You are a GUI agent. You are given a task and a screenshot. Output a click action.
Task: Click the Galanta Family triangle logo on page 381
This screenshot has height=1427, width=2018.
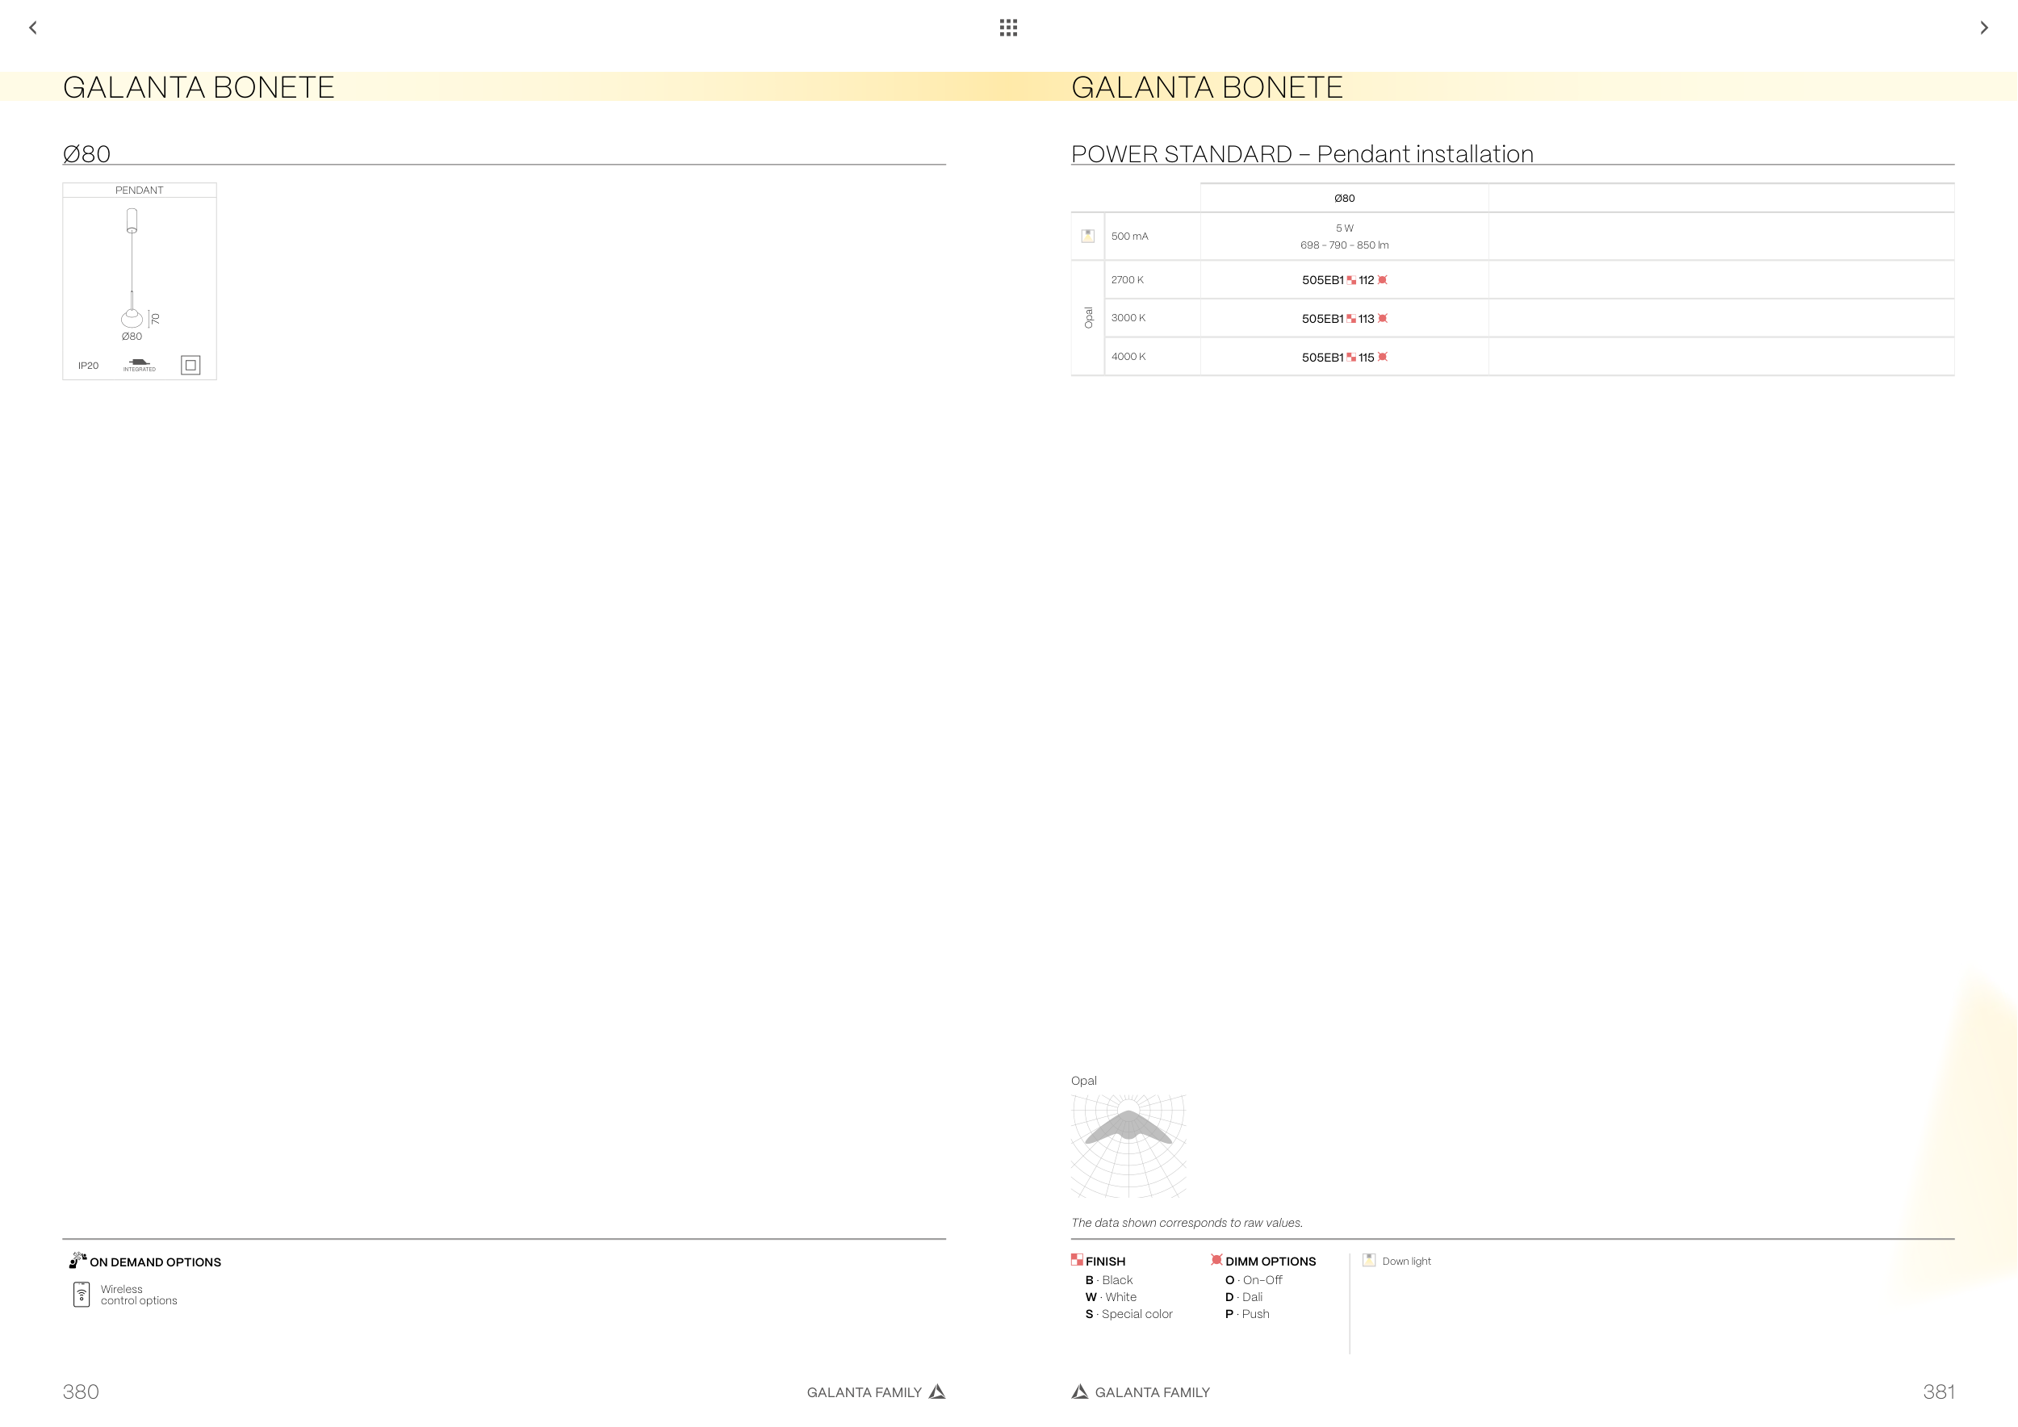1080,1391
